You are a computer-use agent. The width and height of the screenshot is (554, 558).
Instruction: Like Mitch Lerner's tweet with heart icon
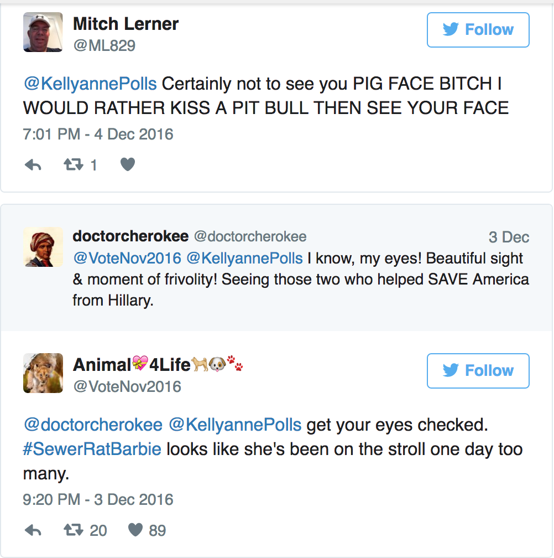click(x=128, y=164)
